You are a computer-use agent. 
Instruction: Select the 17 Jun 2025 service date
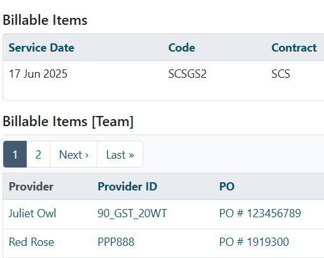tap(38, 74)
